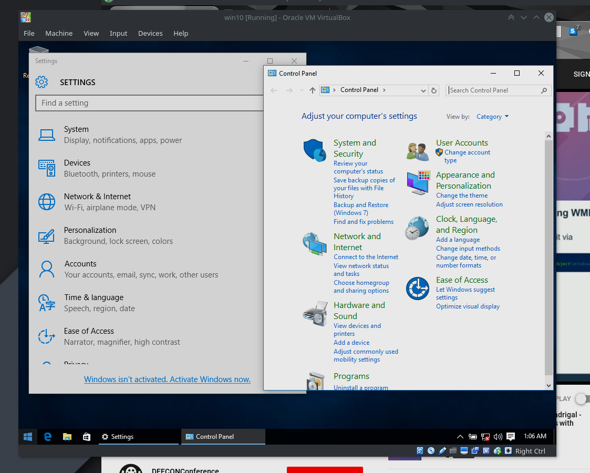This screenshot has width=590, height=473.
Task: Open View by Category dropdown
Action: click(x=492, y=117)
